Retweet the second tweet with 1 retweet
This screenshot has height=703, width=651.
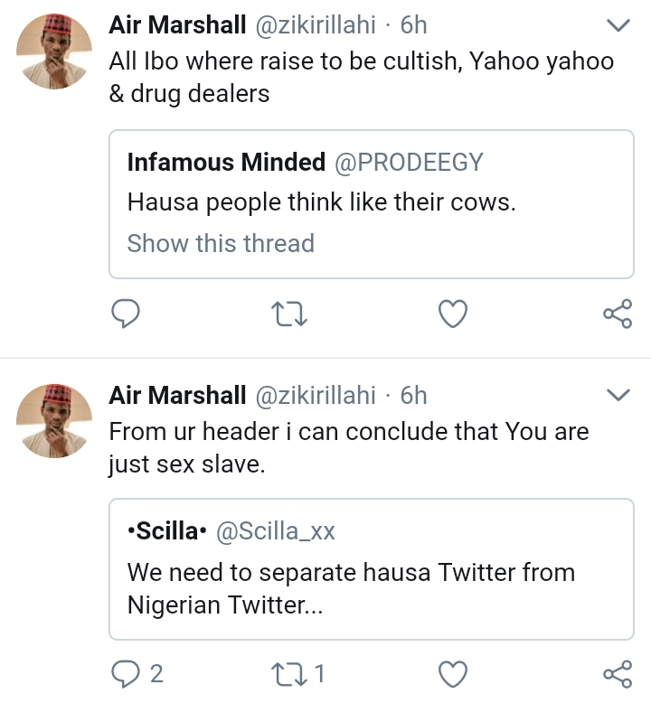pos(290,673)
